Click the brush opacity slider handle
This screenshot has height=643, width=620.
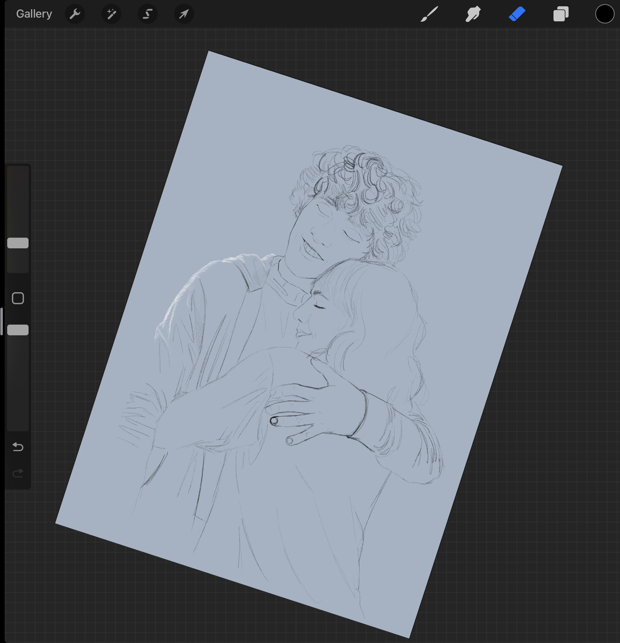pyautogui.click(x=18, y=330)
